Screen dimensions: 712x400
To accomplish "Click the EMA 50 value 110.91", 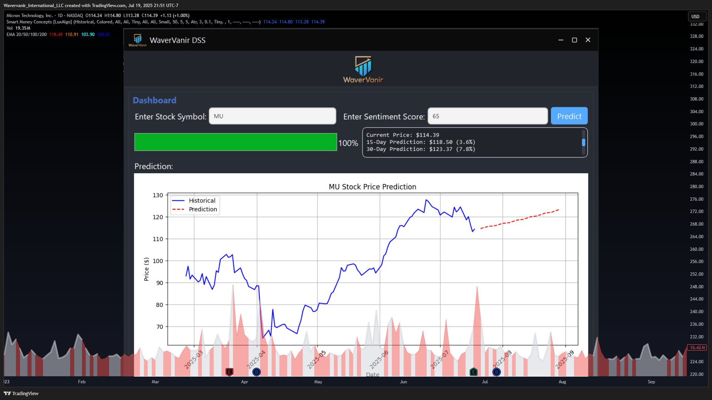I will (x=72, y=35).
